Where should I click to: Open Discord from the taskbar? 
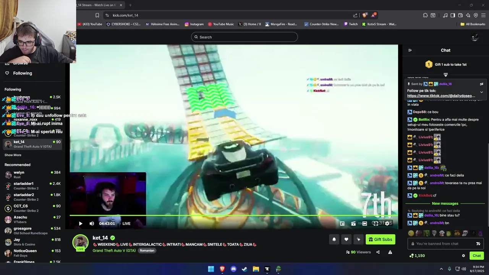pos(233,269)
